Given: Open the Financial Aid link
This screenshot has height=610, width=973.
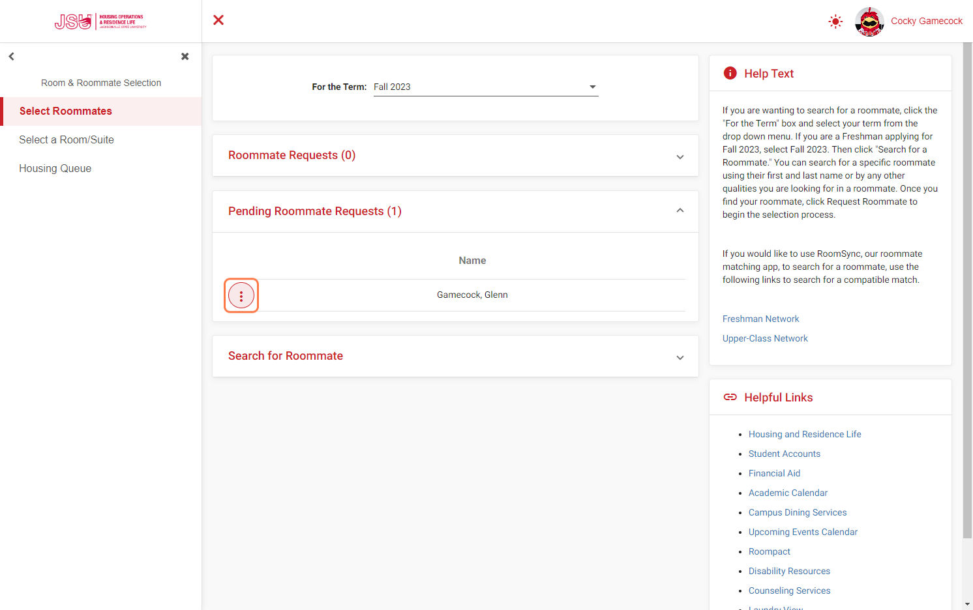Looking at the screenshot, I should 774,474.
